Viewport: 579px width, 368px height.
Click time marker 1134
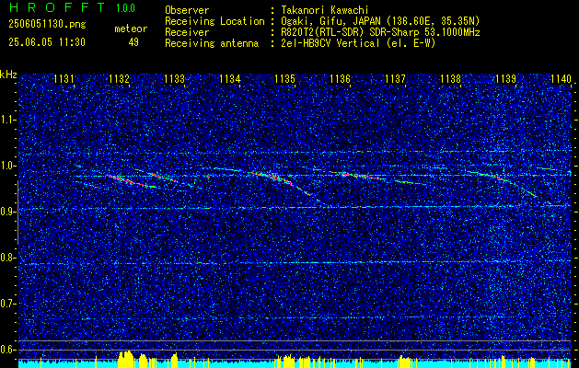[x=230, y=78]
